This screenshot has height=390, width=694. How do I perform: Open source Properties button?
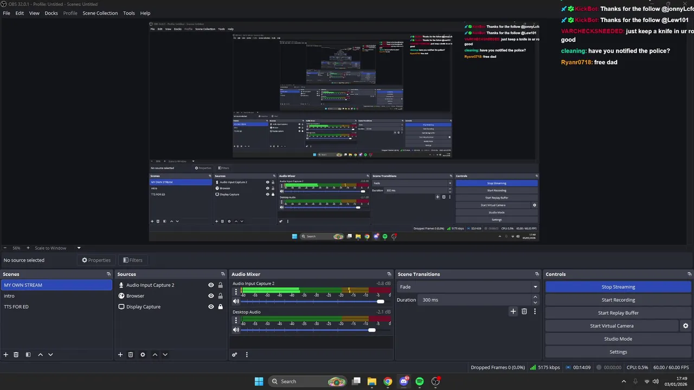coord(96,260)
